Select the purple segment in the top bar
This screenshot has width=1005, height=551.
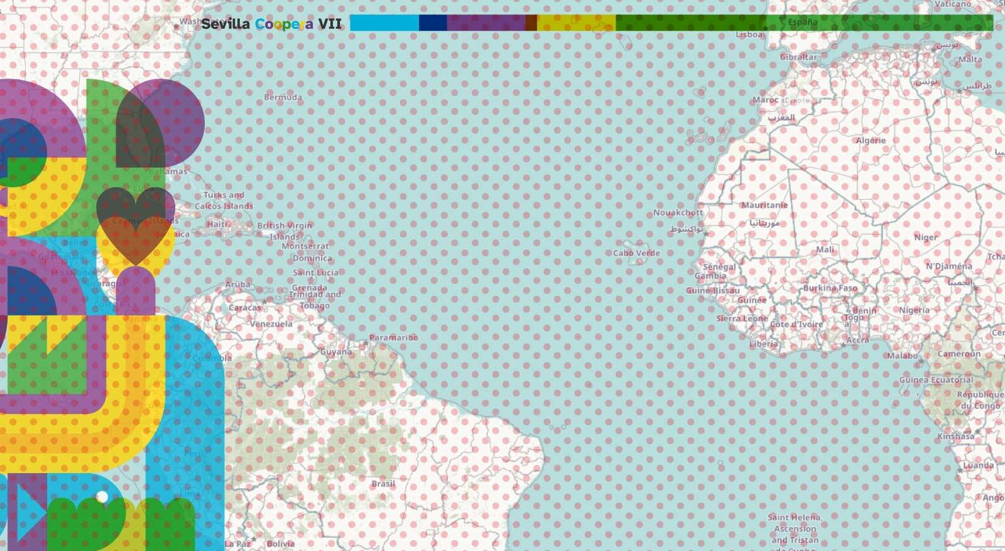pos(486,23)
